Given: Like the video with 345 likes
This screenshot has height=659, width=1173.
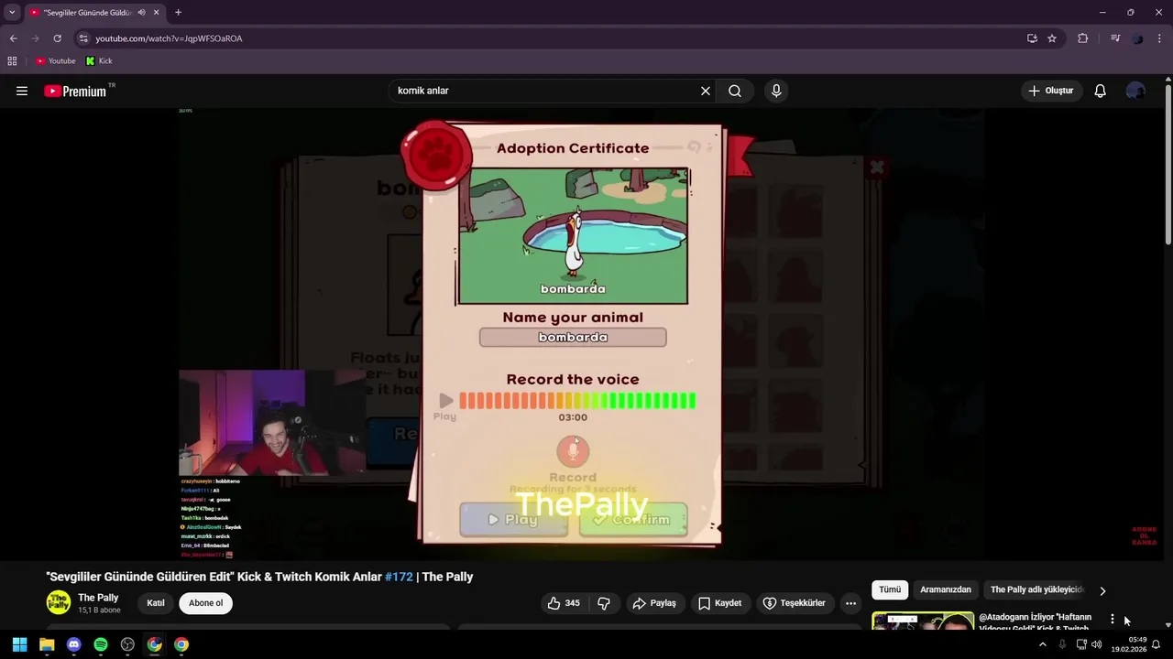Looking at the screenshot, I should 563,603.
